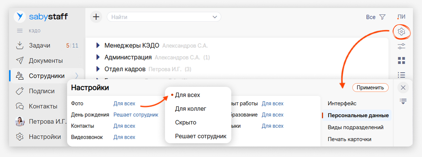Viewport: 422px width, 157px height.
Task: Expand the Отдел кадров tree node
Action: (98, 69)
